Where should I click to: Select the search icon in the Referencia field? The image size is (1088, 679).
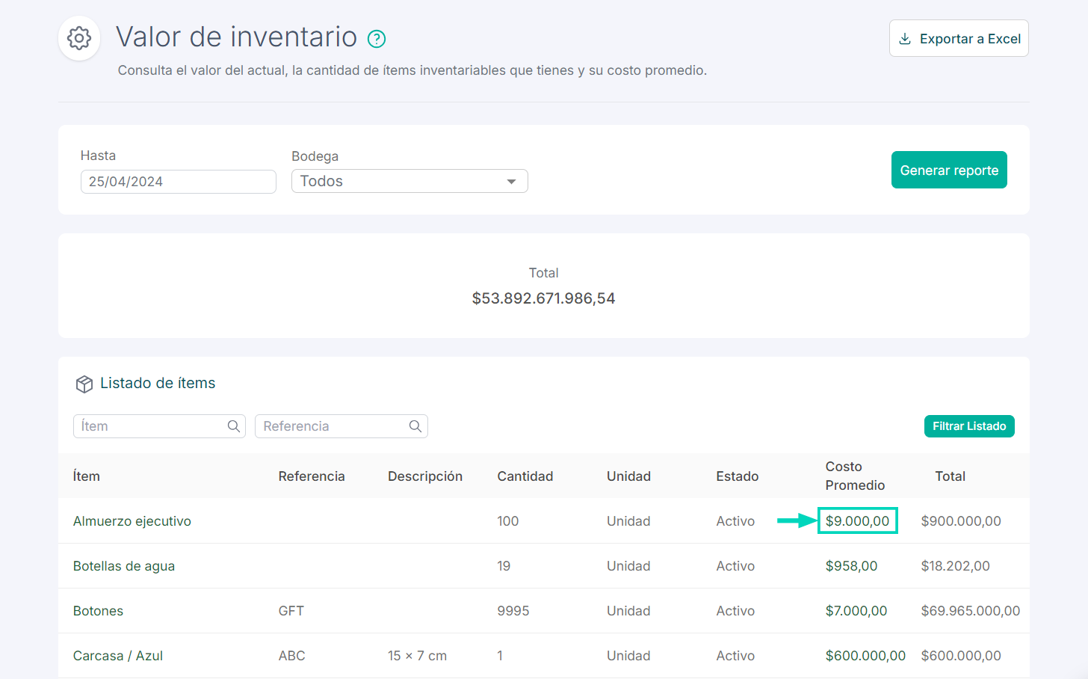click(x=415, y=425)
